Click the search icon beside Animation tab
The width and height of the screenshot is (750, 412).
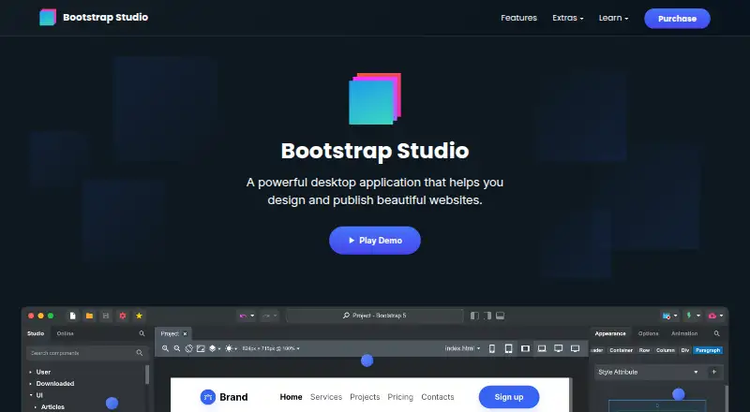716,333
